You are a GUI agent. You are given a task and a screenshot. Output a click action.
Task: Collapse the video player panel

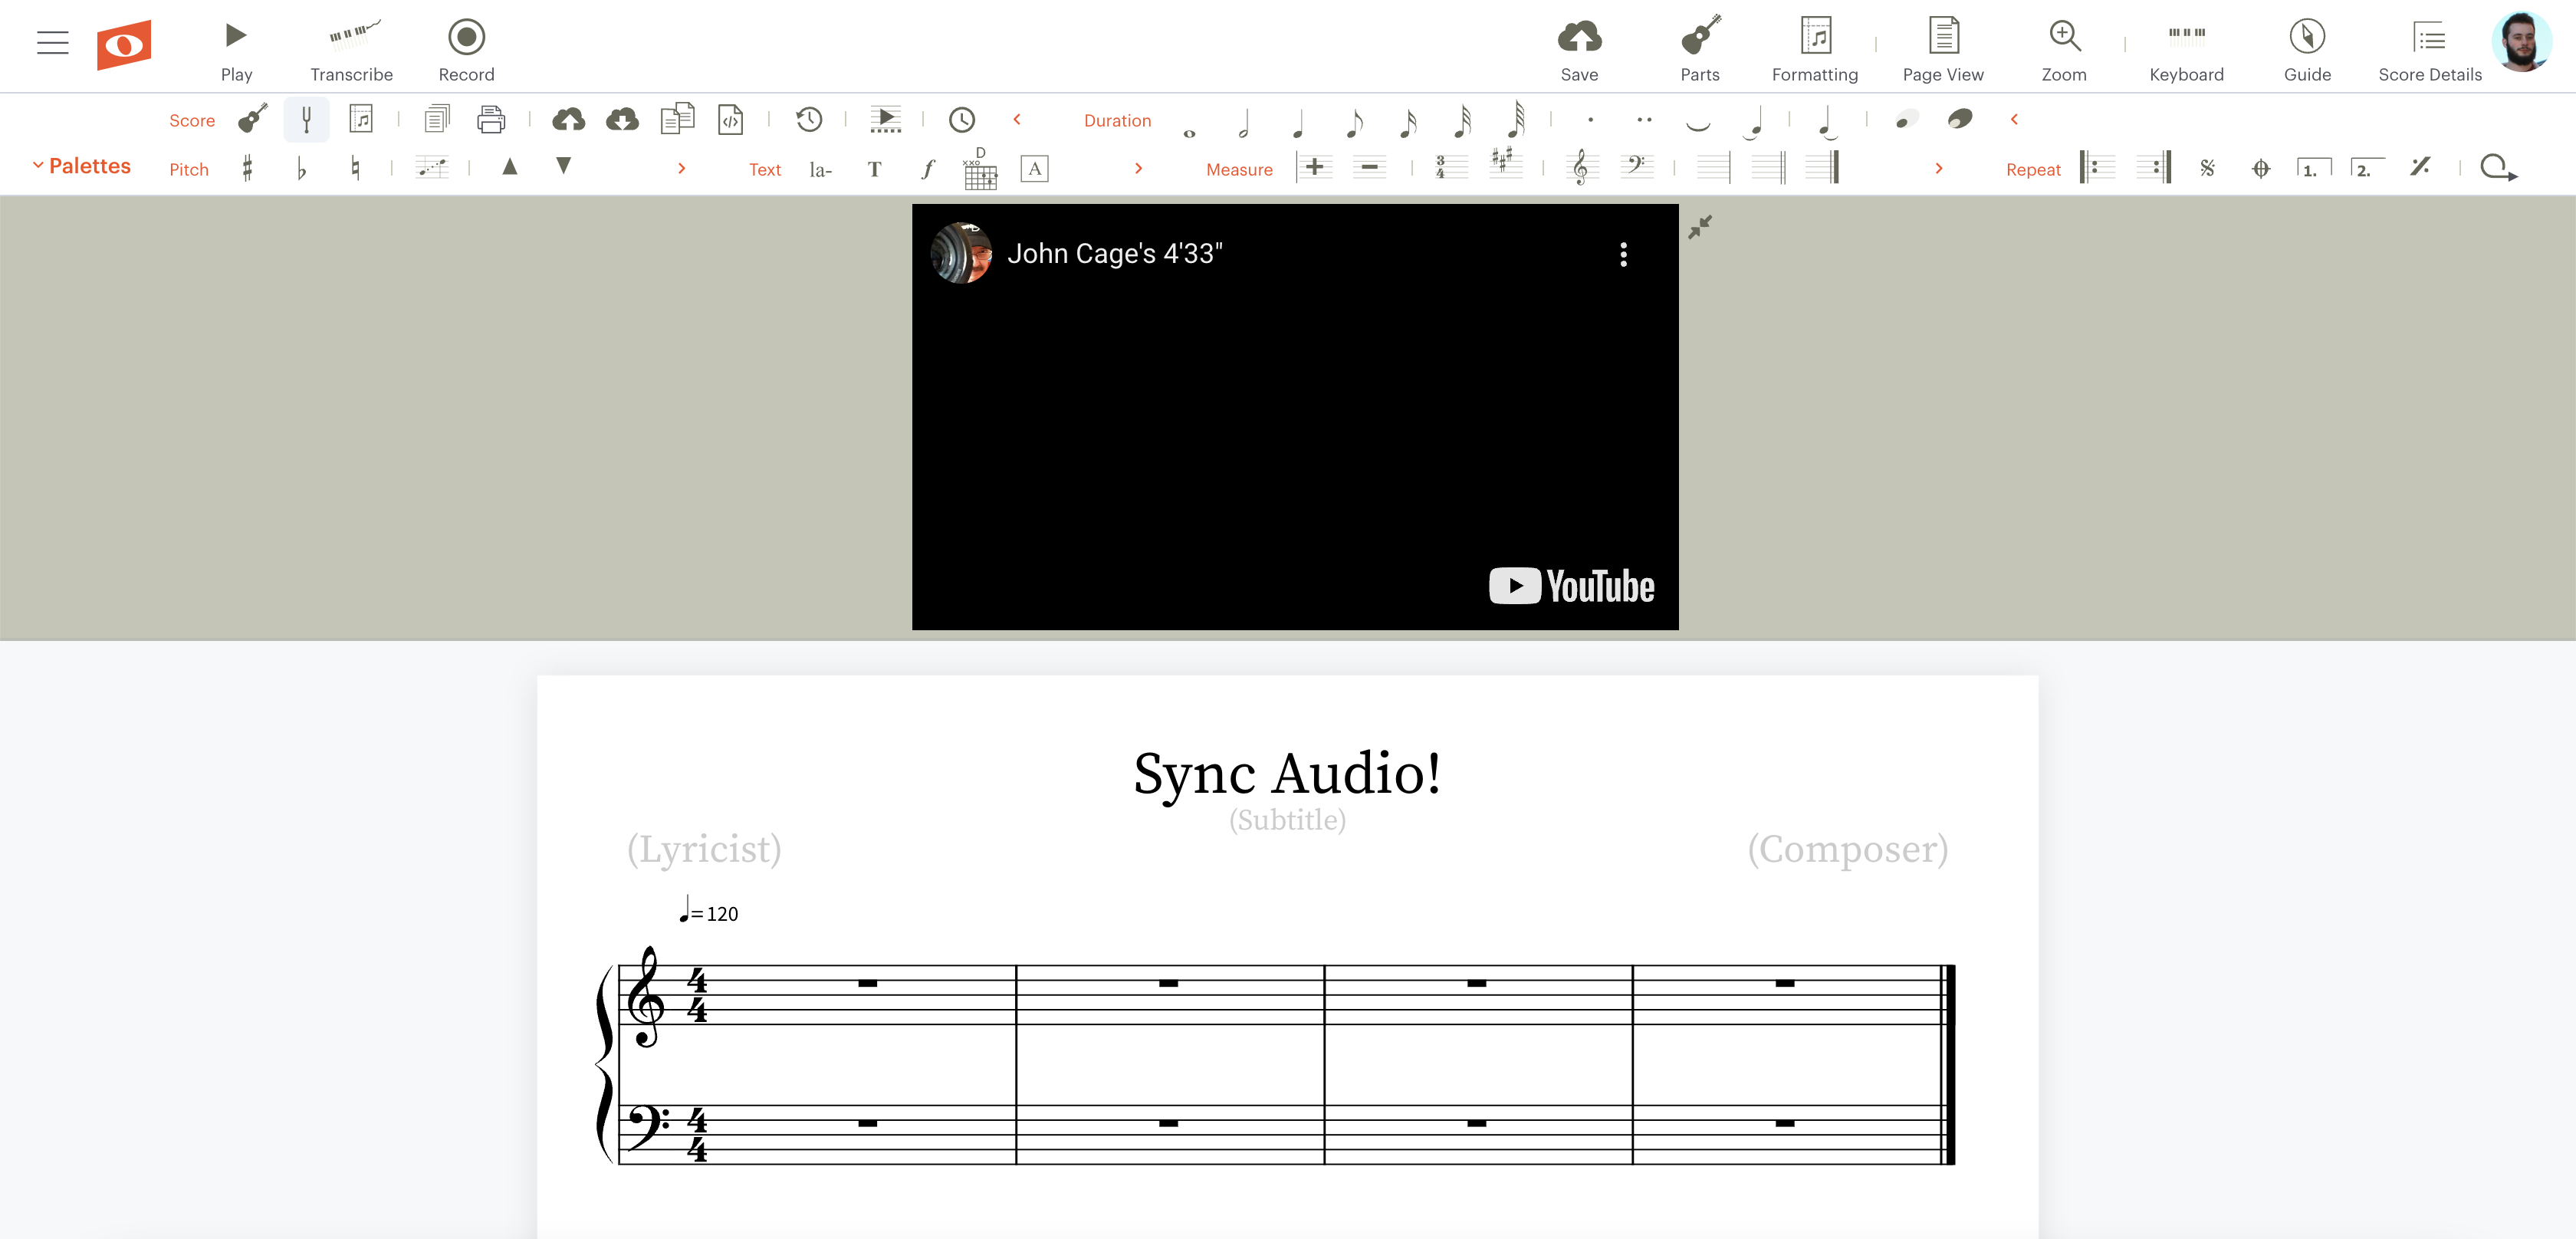click(x=1700, y=227)
